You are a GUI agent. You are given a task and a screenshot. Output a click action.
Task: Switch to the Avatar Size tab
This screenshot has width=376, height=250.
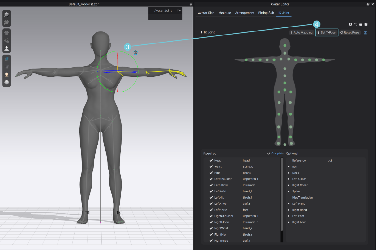point(206,13)
